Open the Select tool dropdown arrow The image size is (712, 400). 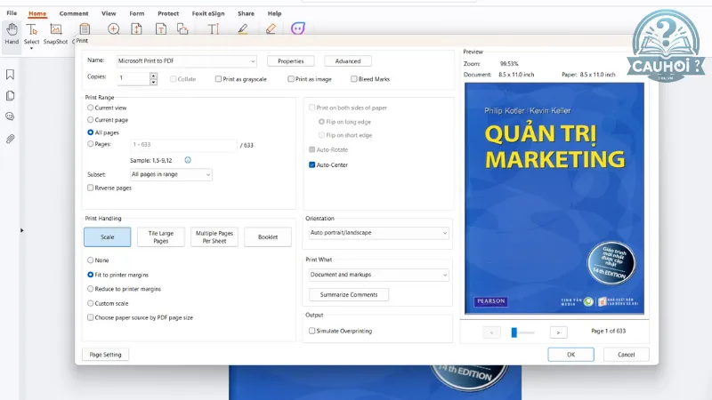[31, 49]
